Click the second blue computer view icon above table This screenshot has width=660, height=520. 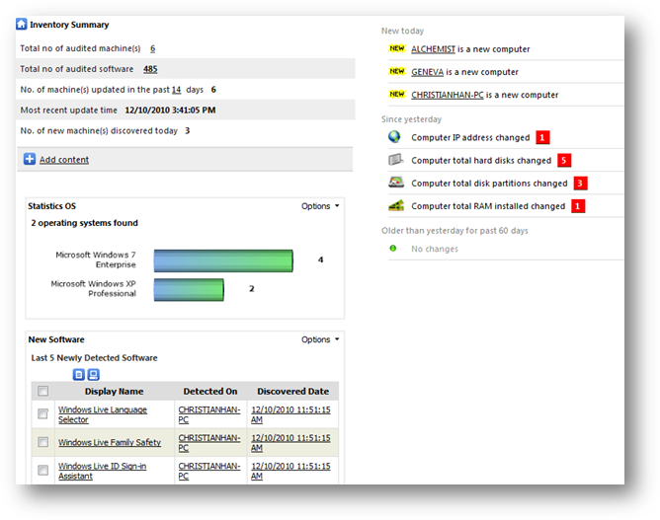pos(94,375)
